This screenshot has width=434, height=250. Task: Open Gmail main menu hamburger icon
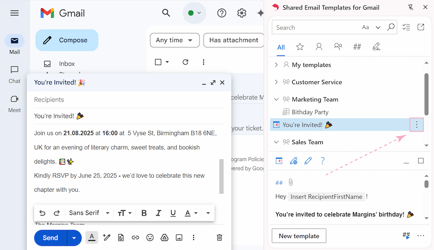click(x=15, y=13)
